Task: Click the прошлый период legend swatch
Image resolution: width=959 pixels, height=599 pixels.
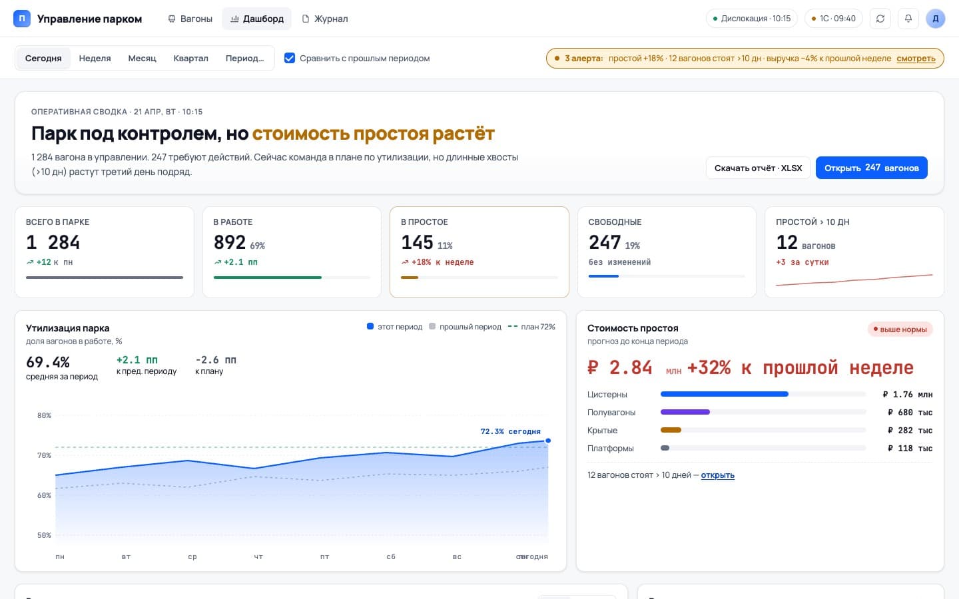Action: click(x=432, y=327)
